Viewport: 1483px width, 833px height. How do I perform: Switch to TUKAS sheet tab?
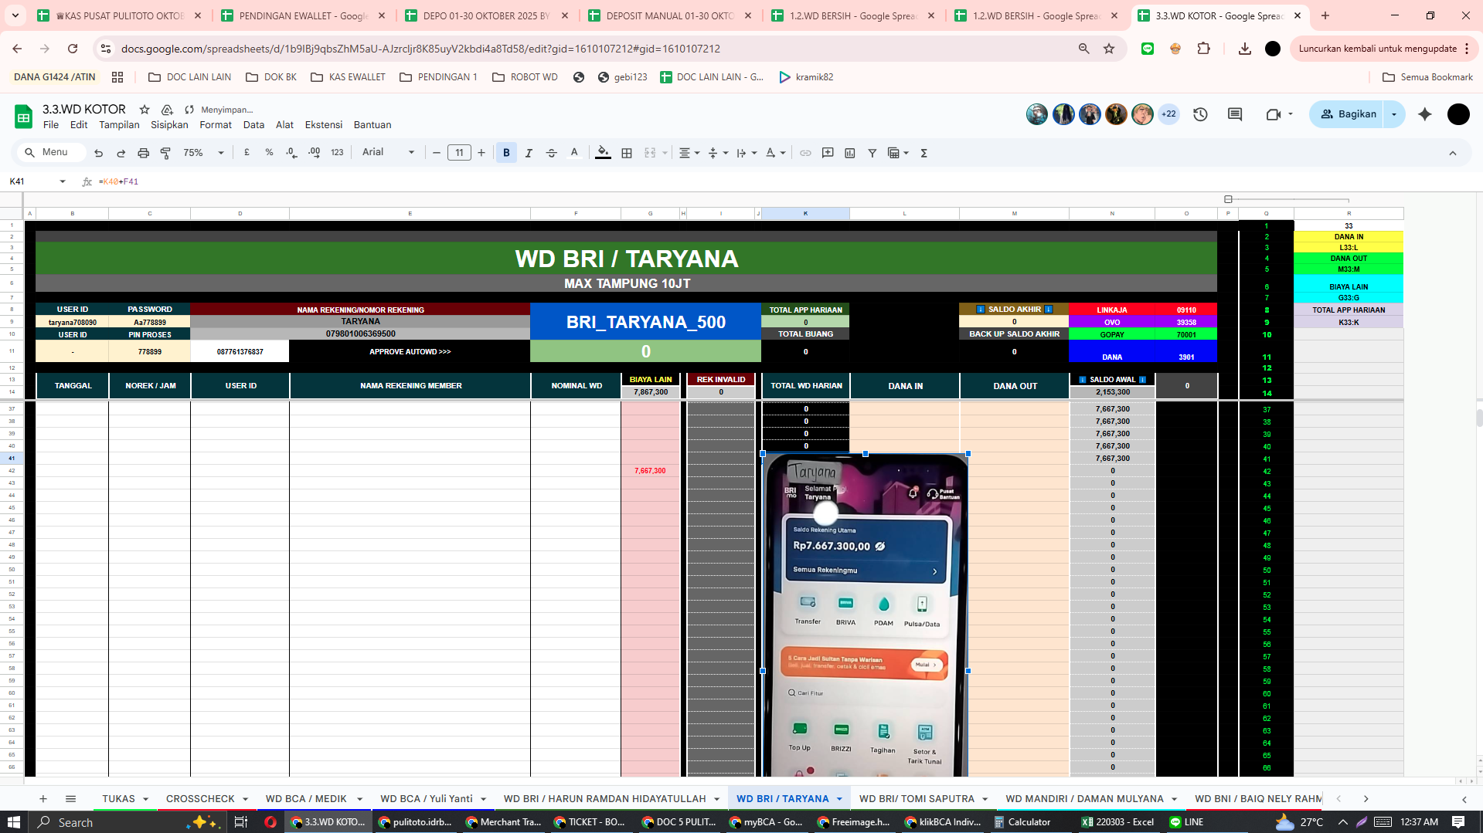click(x=125, y=799)
